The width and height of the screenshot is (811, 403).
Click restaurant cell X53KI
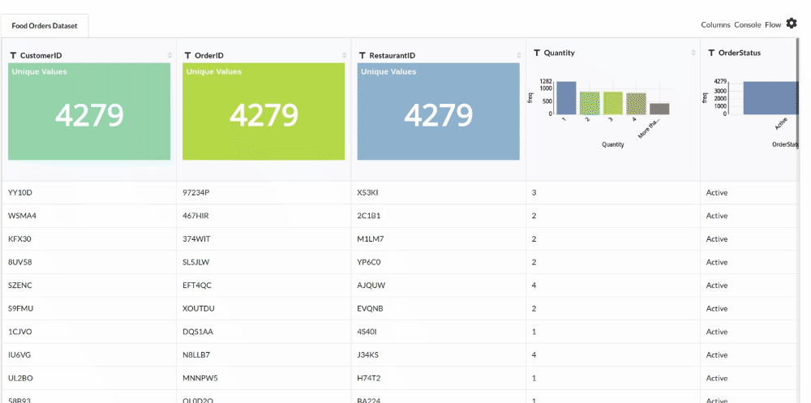click(368, 192)
